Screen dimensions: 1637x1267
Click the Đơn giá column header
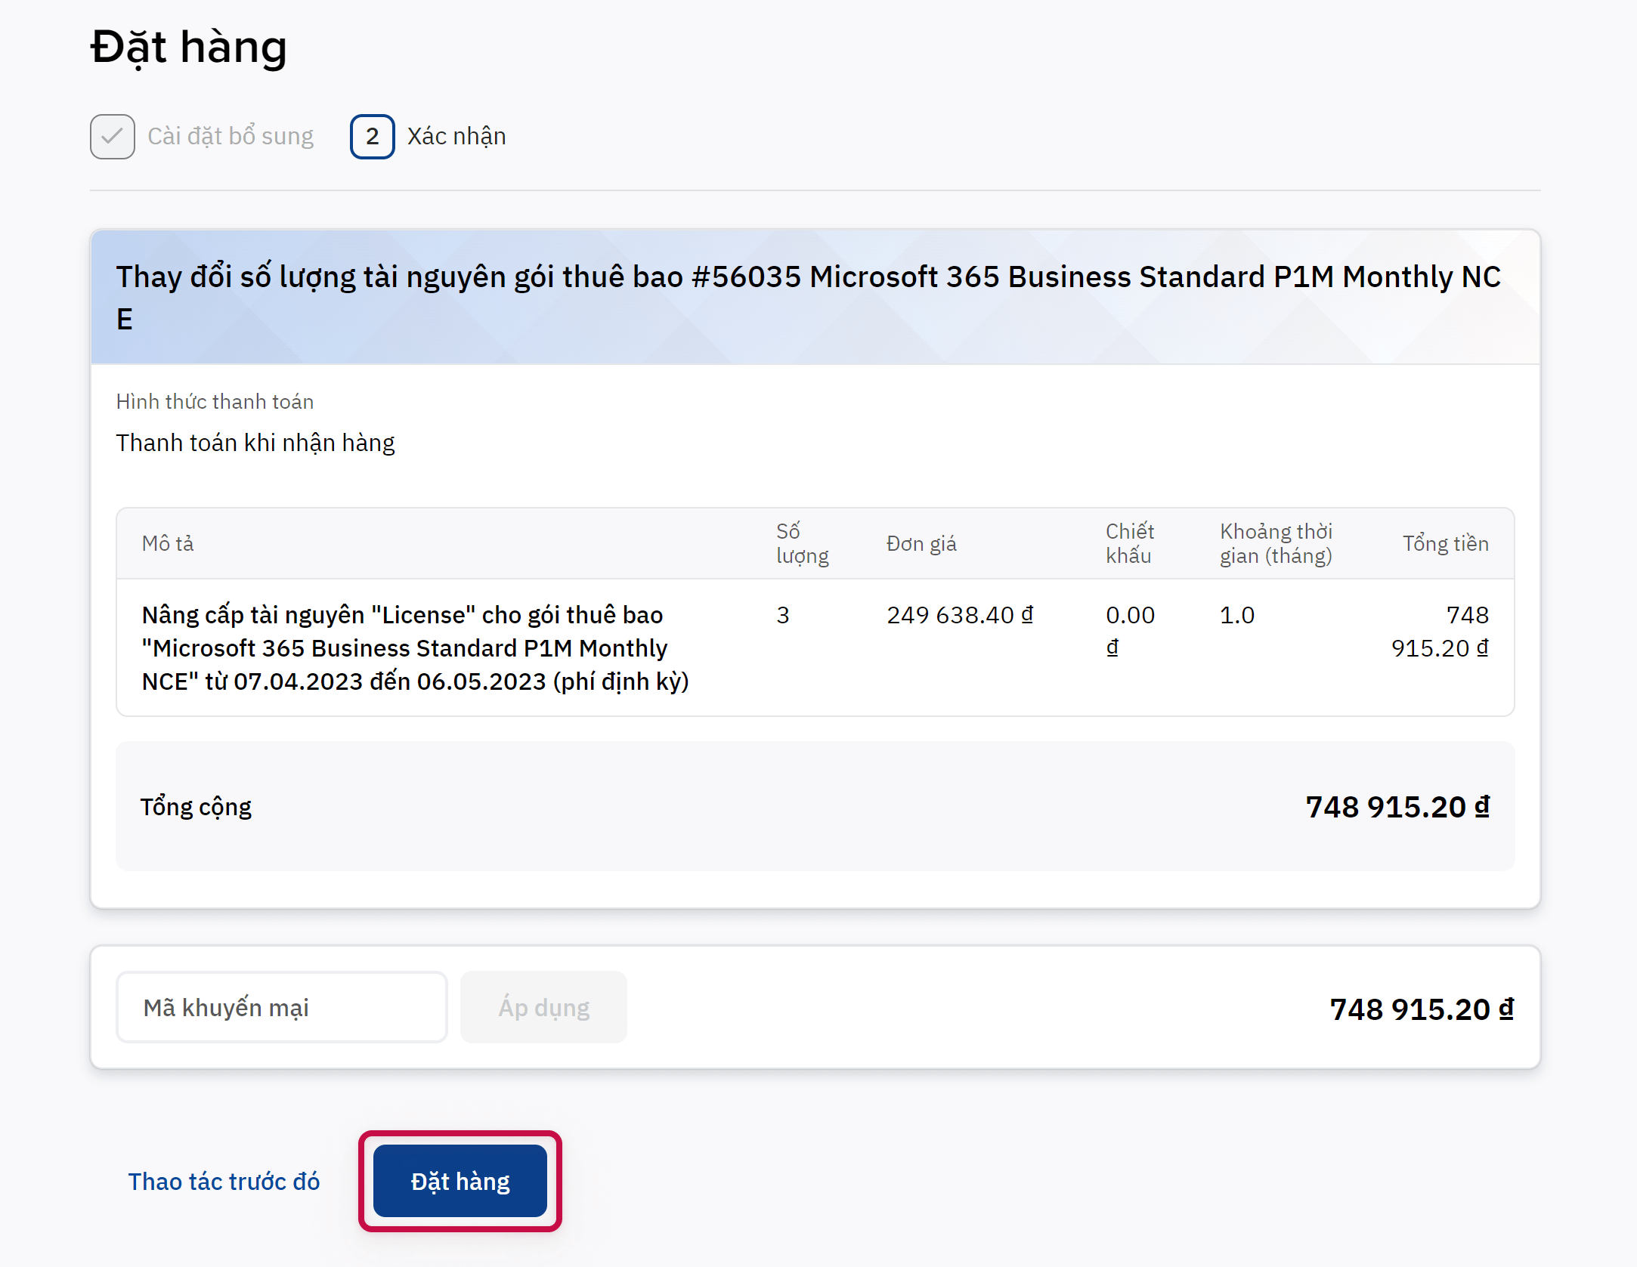(921, 543)
